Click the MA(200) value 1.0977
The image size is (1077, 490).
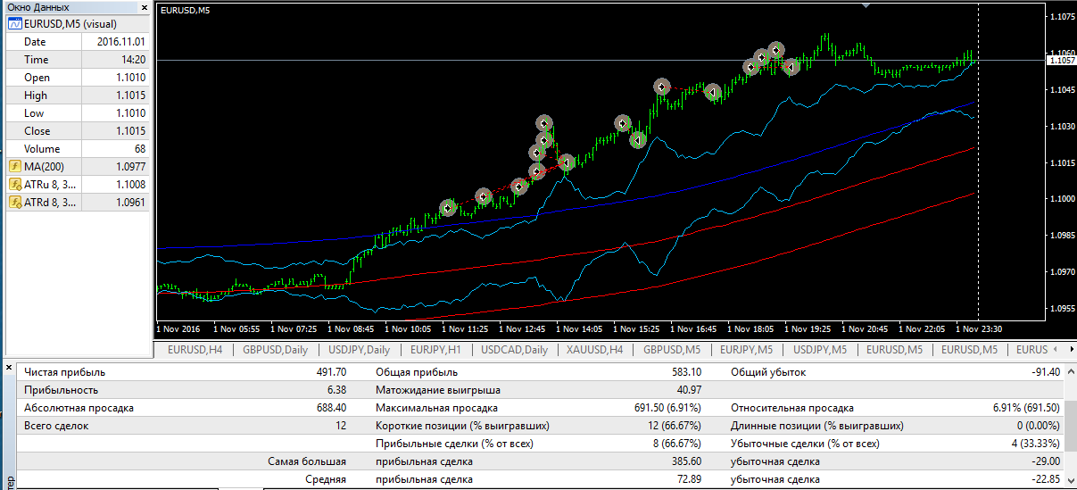pyautogui.click(x=129, y=167)
